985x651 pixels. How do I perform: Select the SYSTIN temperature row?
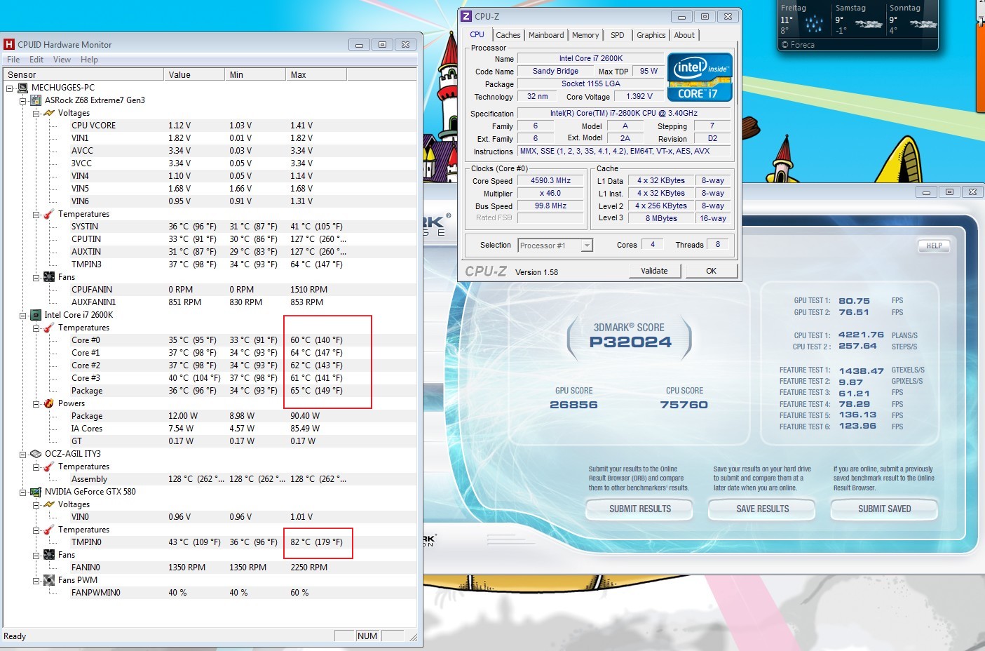[x=210, y=227]
